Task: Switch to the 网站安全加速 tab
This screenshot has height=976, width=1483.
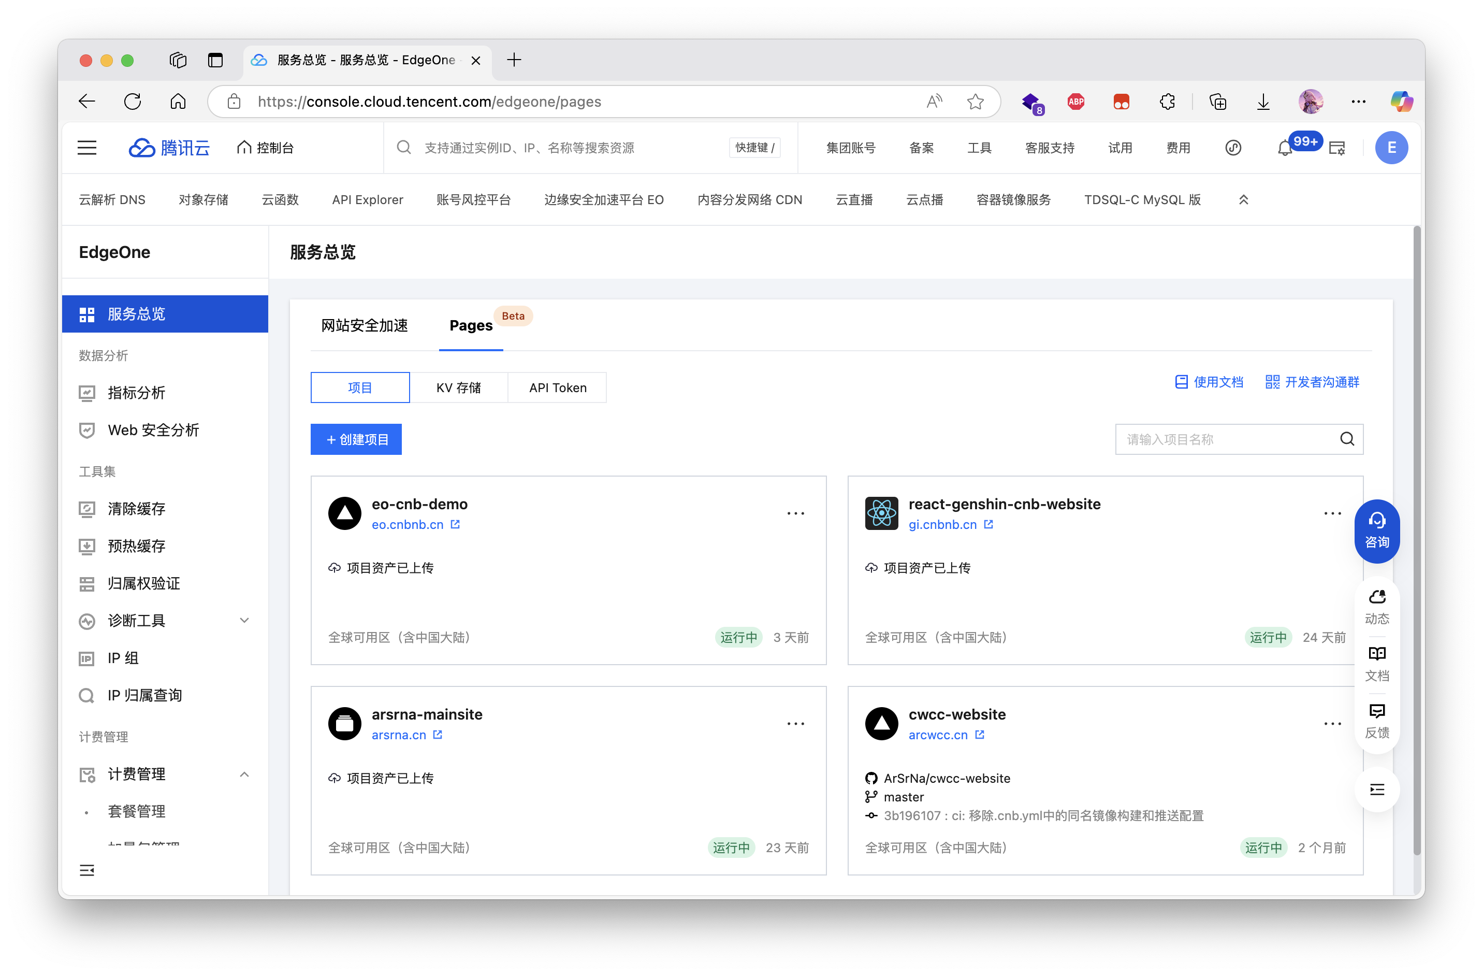Action: [364, 325]
